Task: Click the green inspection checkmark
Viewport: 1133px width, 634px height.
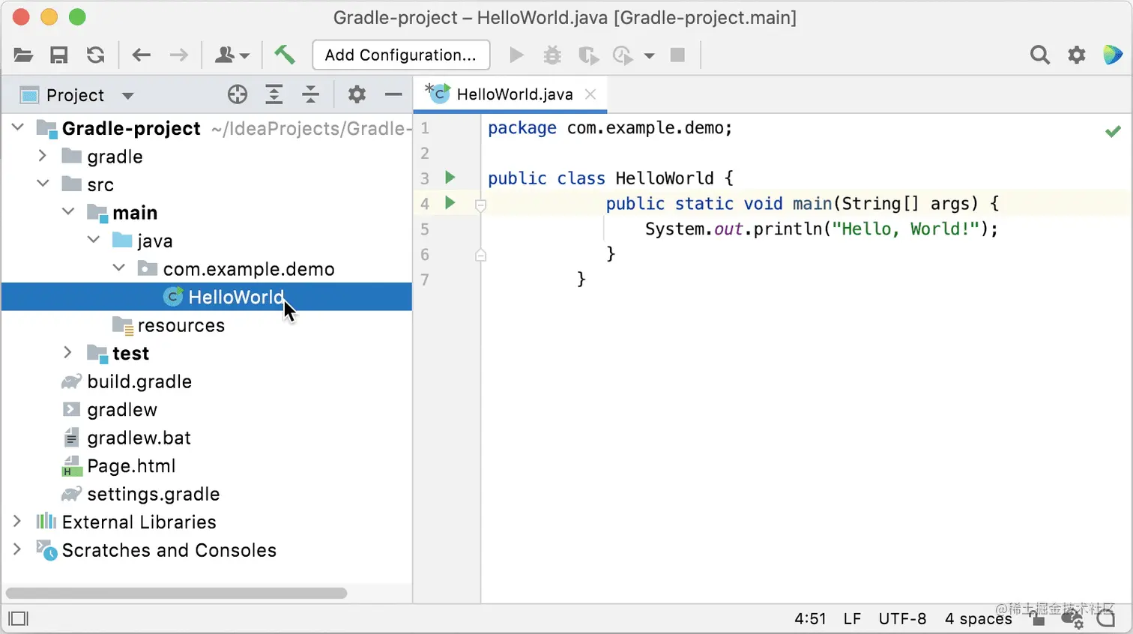Action: coord(1113,132)
